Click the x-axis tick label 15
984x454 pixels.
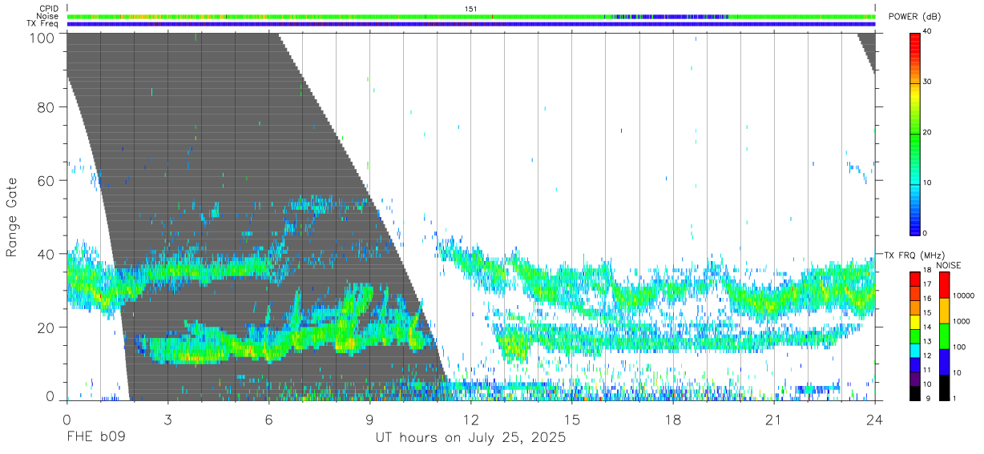coord(572,419)
